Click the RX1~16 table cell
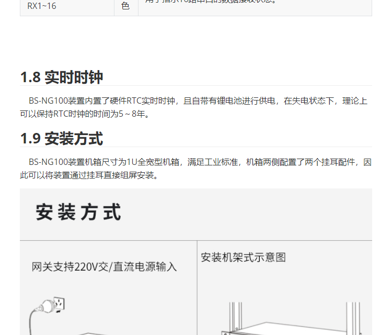The width and height of the screenshot is (392, 335). [67, 8]
